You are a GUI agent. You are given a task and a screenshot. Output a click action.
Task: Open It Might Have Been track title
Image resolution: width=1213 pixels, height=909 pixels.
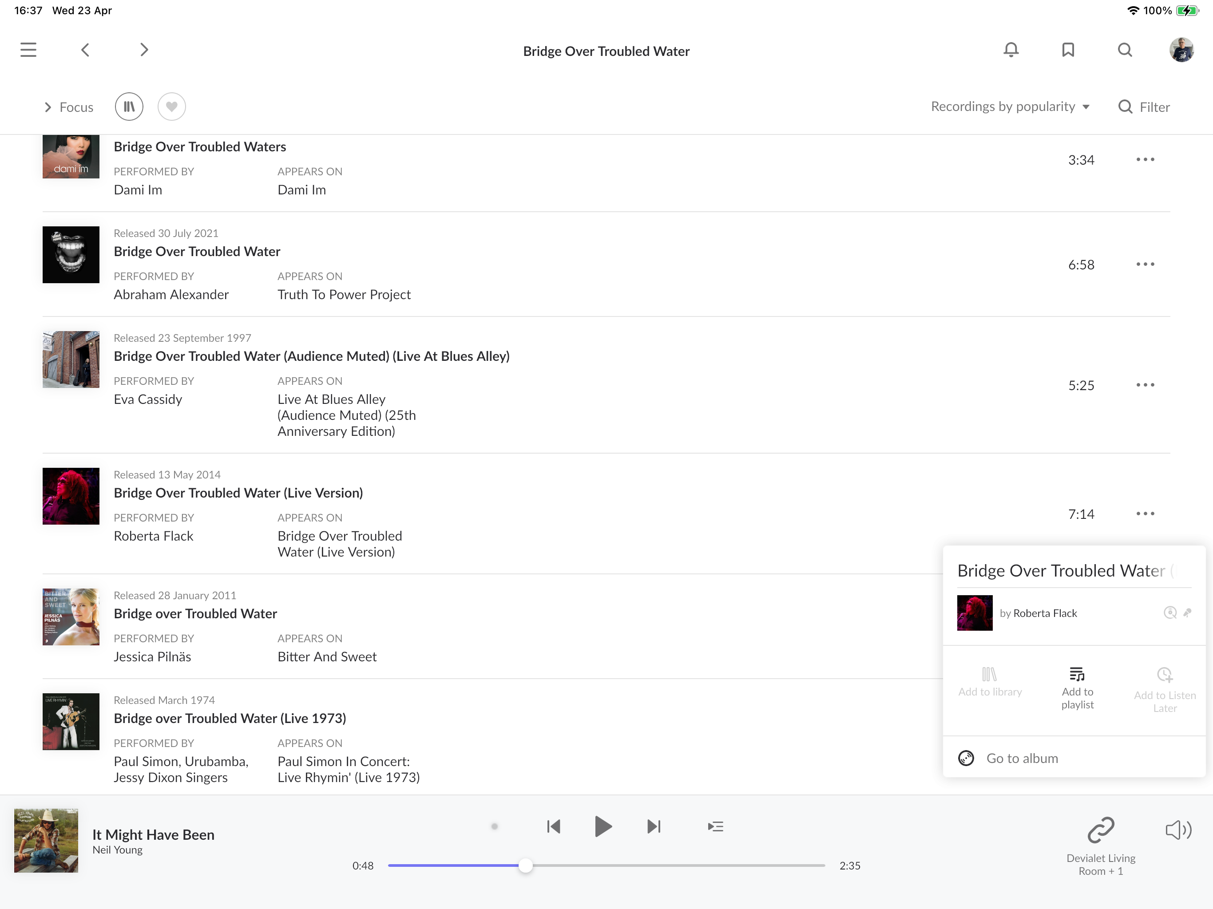153,834
